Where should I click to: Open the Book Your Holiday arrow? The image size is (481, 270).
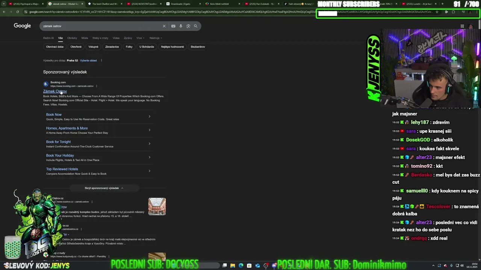point(149,157)
